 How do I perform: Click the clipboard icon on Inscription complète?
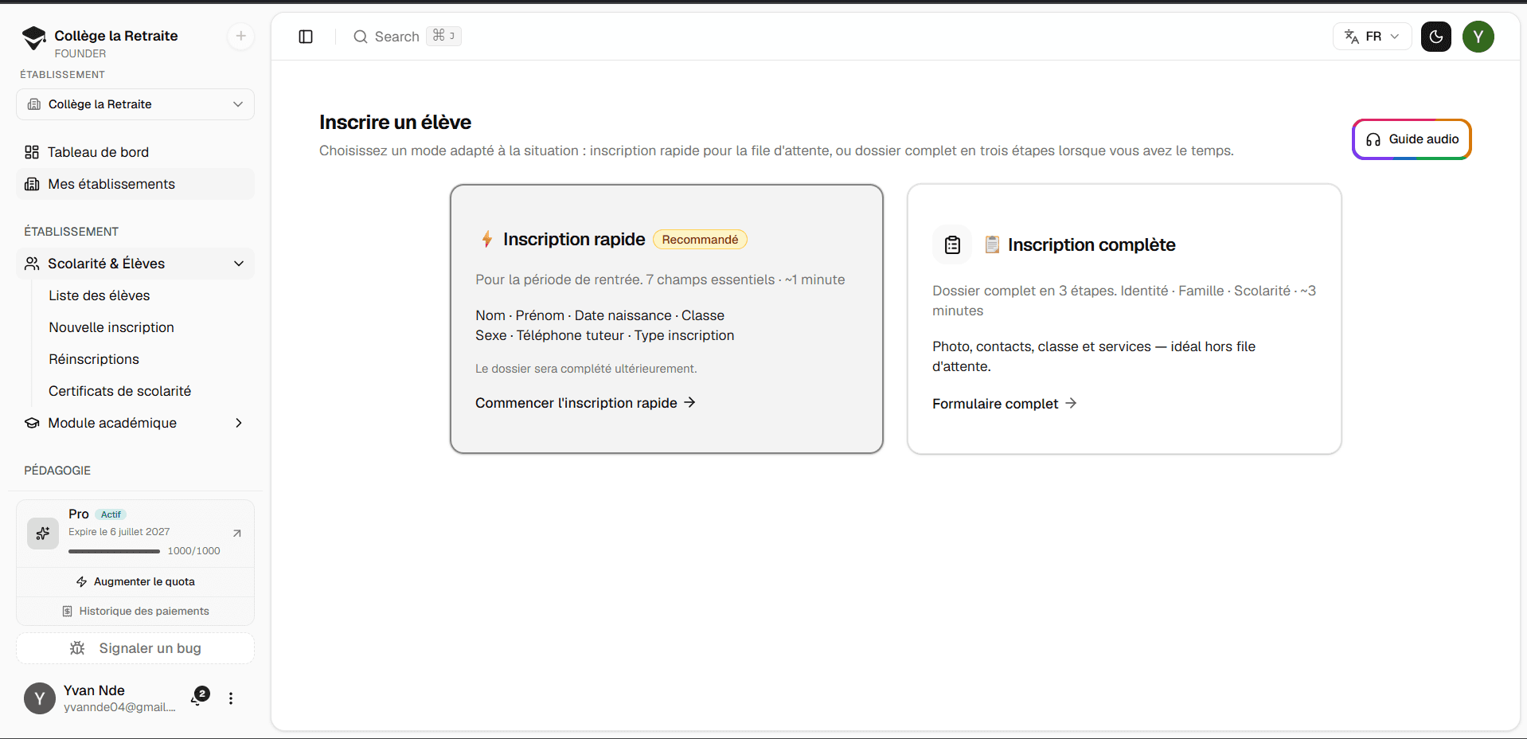coord(952,245)
